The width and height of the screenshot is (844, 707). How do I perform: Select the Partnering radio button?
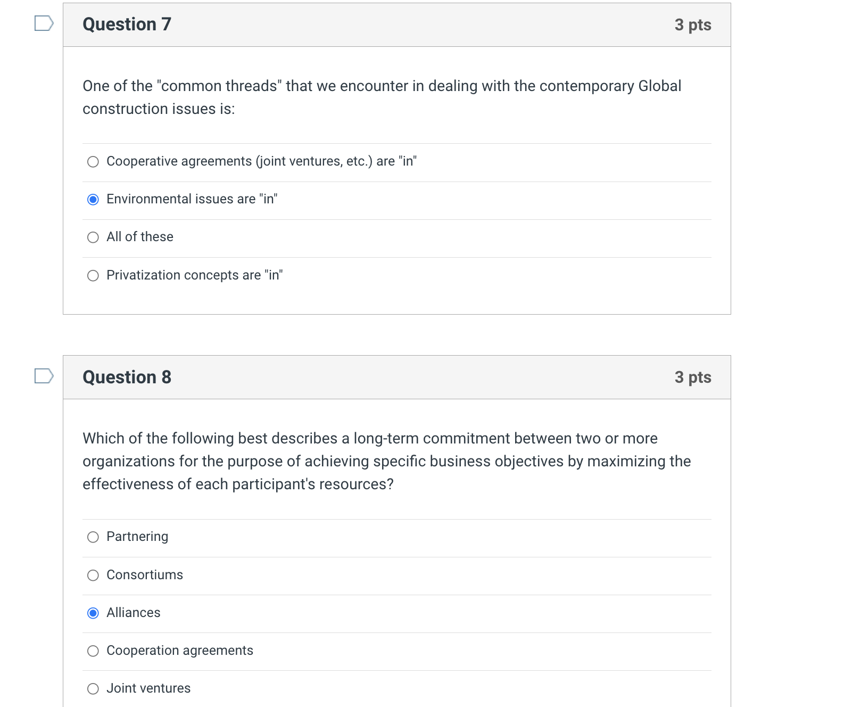[x=93, y=537]
